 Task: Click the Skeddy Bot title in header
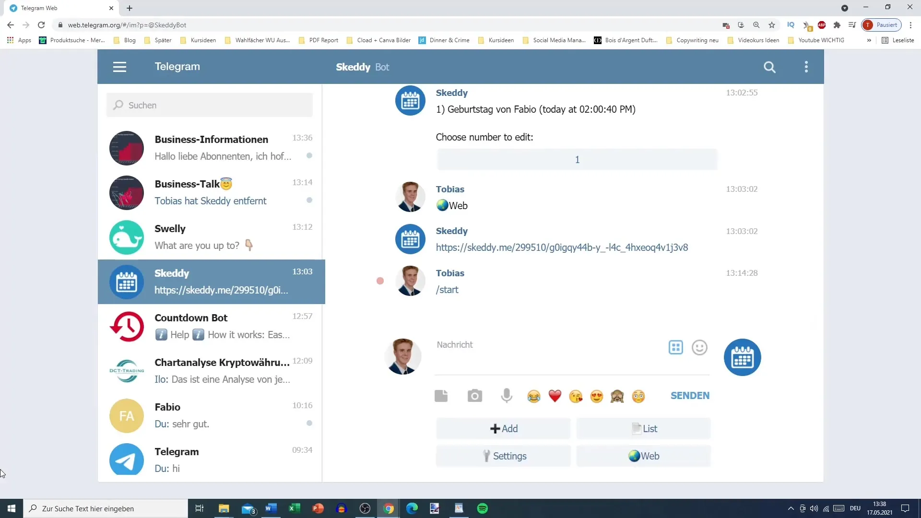point(362,67)
